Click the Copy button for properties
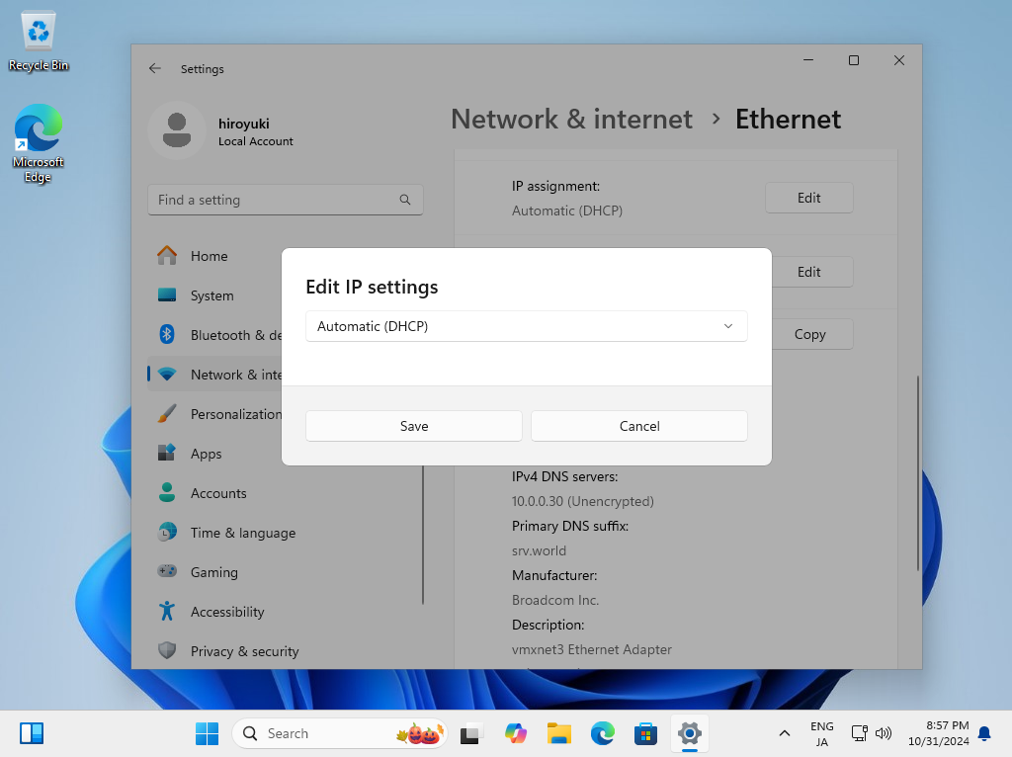This screenshot has width=1012, height=757. (808, 334)
